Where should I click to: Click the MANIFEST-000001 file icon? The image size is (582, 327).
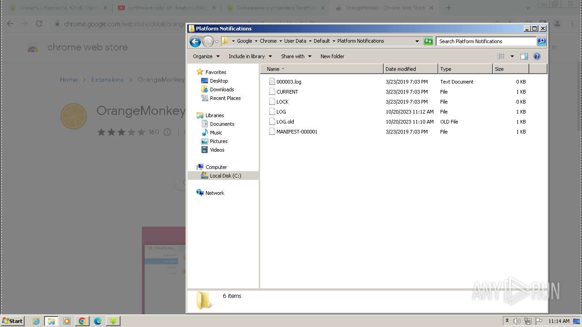click(x=272, y=132)
